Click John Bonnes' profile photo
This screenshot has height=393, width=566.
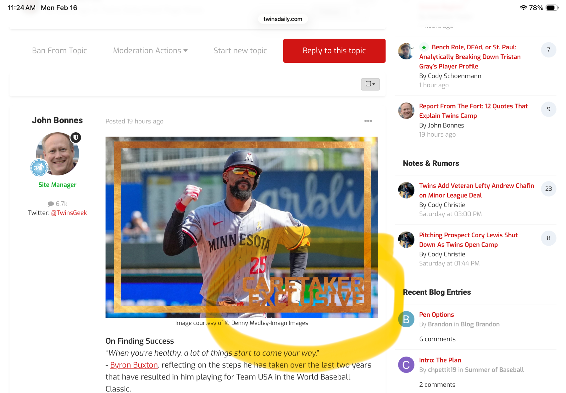(x=58, y=154)
